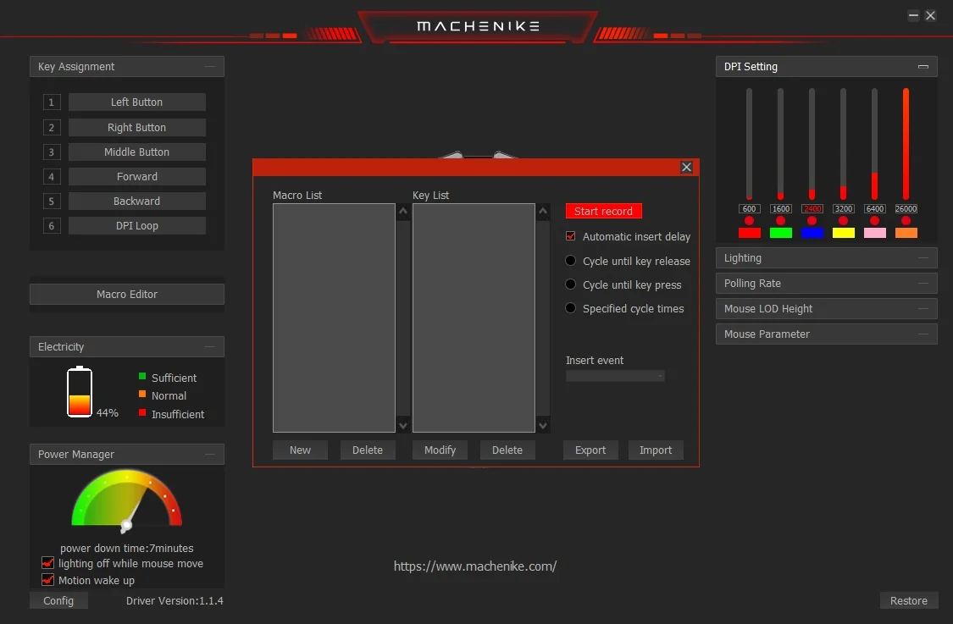Open the Insert event dropdown
The width and height of the screenshot is (953, 624).
tap(615, 376)
